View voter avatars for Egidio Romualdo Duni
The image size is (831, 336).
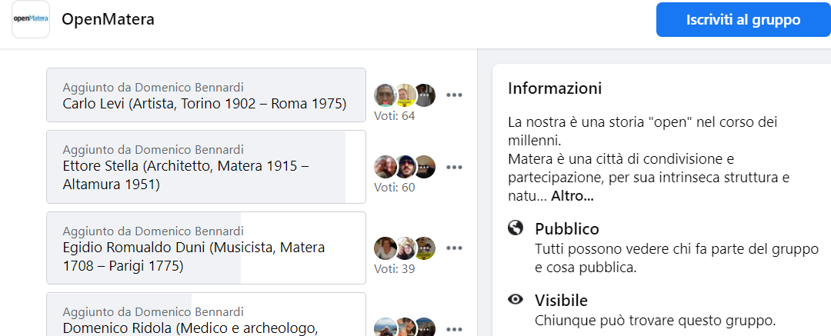tap(405, 248)
